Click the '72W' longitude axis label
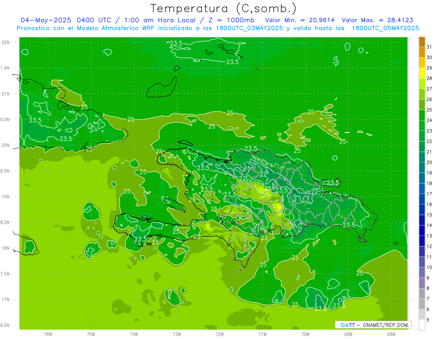 click(219, 334)
